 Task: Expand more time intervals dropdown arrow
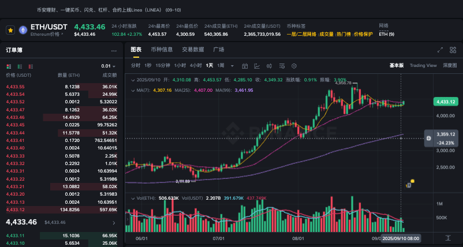tap(232, 66)
